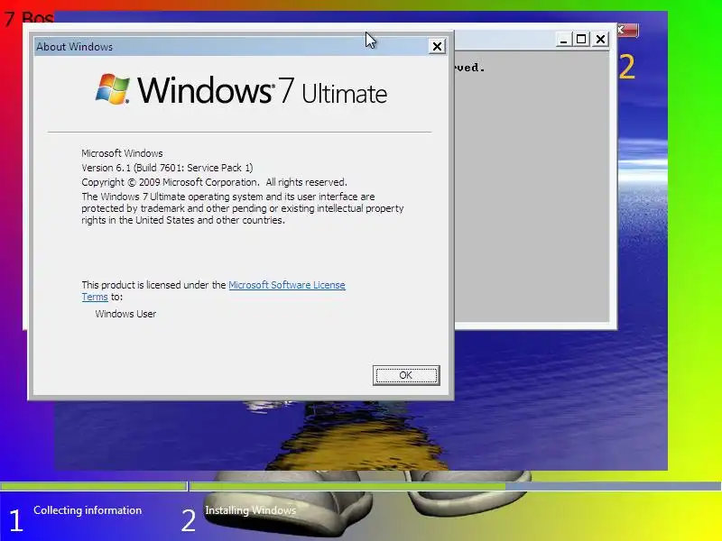Click inside the command prompt console area
Viewport: 722px width, 541px height.
pyautogui.click(x=532, y=187)
